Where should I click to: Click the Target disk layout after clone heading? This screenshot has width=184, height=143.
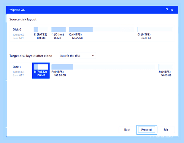point(31,56)
